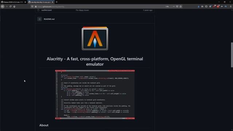Click the '2 years ago' timestamp

point(148,10)
